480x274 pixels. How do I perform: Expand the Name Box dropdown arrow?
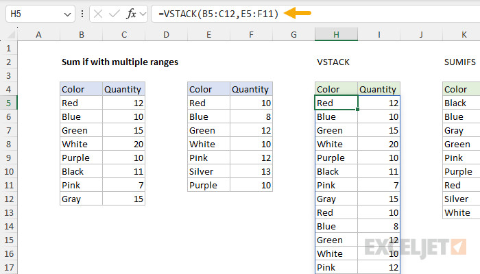(67, 14)
